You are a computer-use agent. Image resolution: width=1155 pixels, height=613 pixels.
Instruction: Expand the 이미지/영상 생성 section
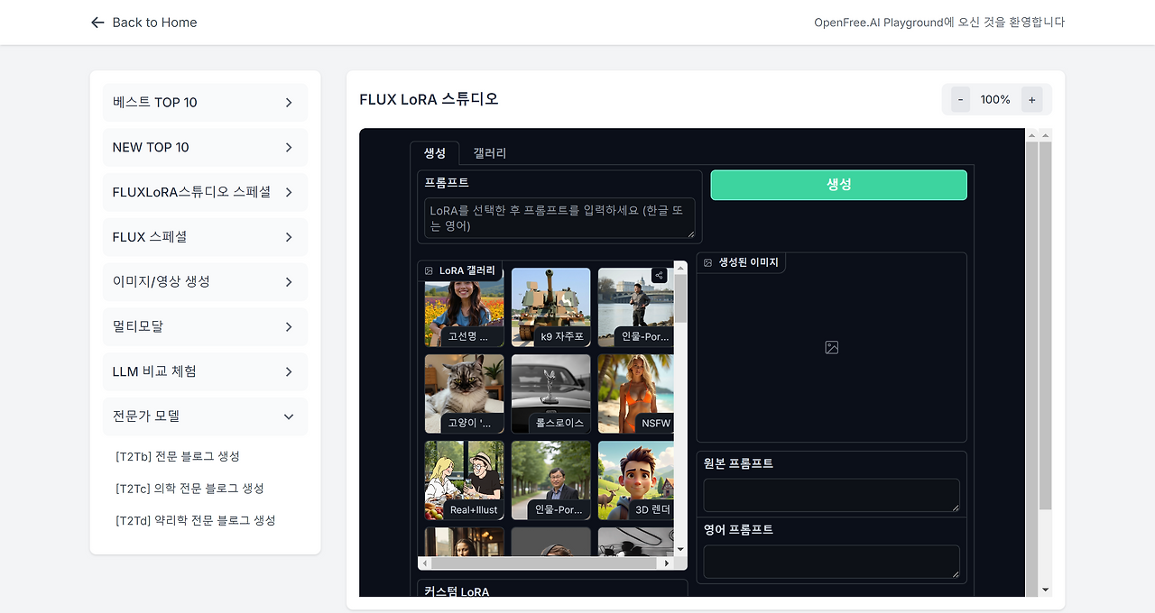(x=205, y=281)
